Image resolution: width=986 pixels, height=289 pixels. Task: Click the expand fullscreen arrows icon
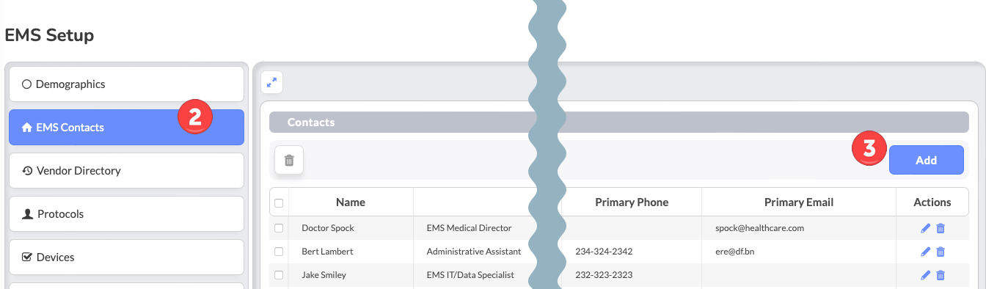272,83
